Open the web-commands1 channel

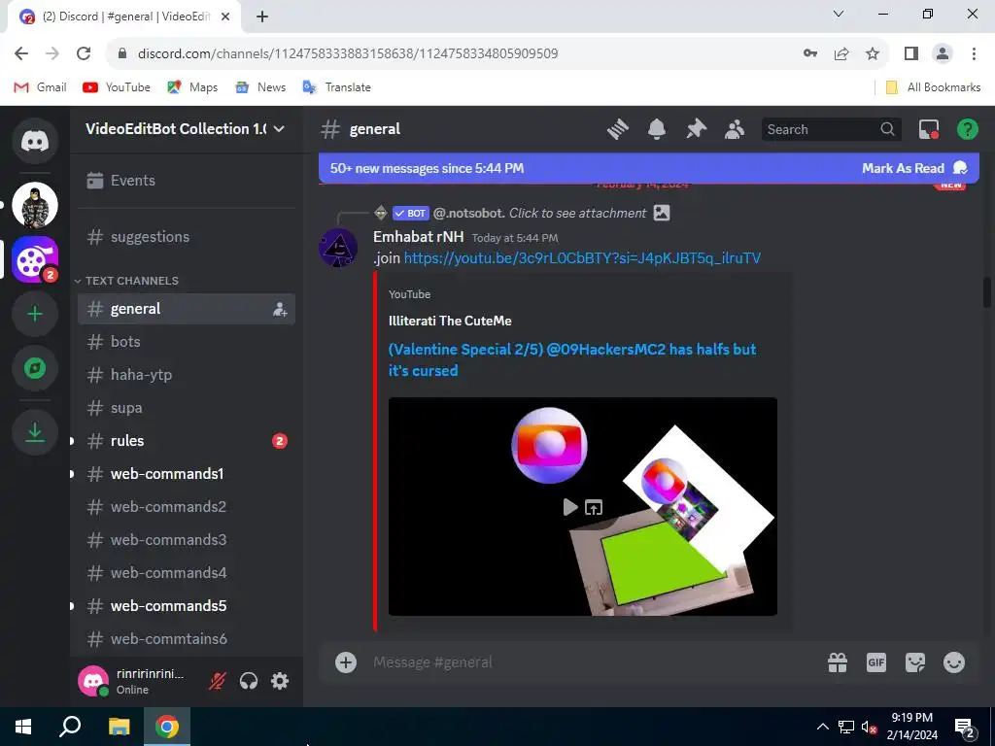pos(186,474)
